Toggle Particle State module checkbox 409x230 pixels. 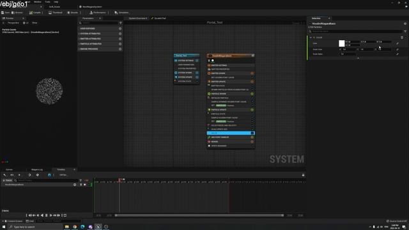point(252,114)
